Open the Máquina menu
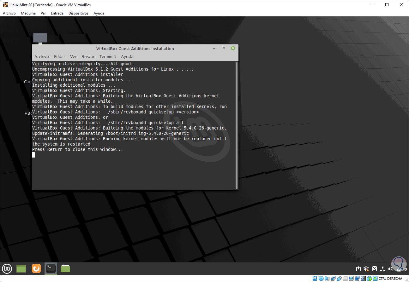 pyautogui.click(x=28, y=13)
